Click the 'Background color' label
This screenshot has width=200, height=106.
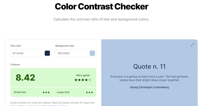point(65,46)
